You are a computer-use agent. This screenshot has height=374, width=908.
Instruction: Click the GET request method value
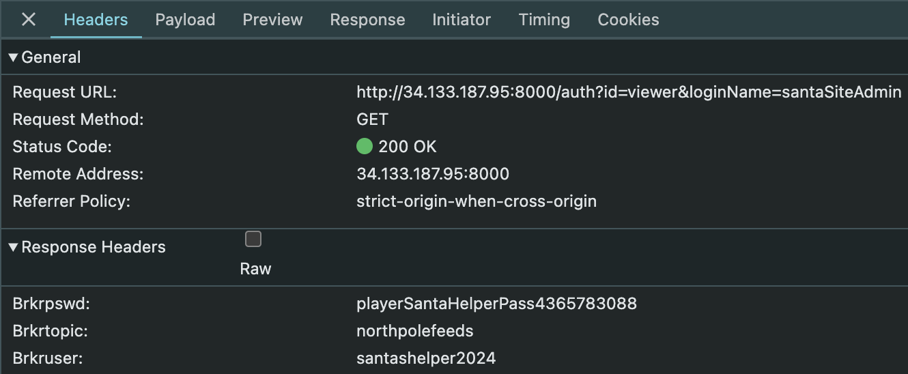[372, 119]
